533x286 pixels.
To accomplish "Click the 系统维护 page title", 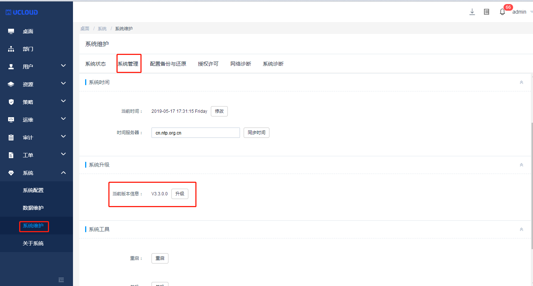I will point(97,44).
